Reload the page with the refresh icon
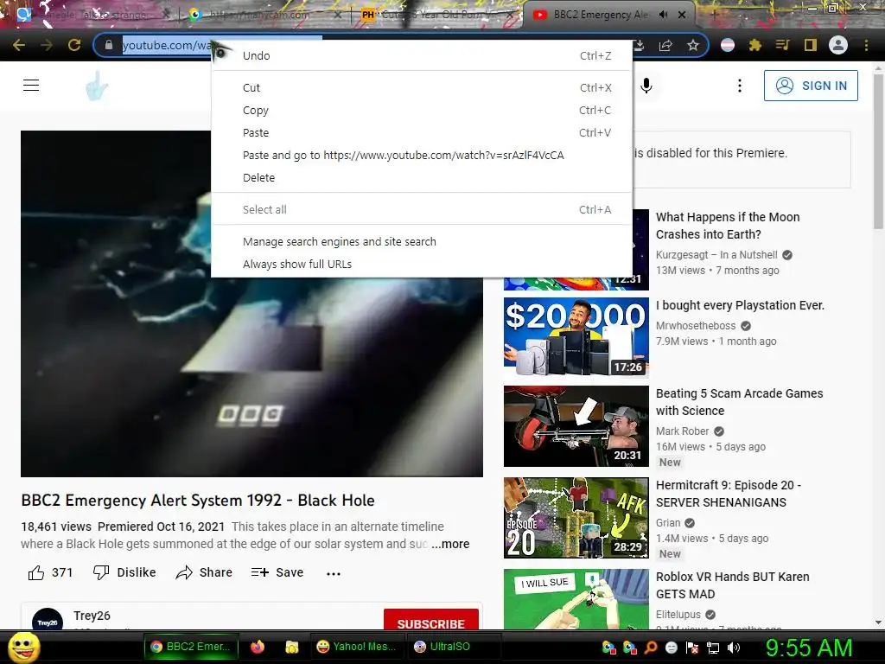This screenshot has width=885, height=664. tap(74, 45)
